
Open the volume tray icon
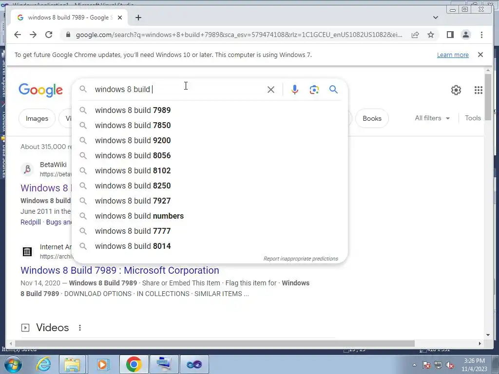click(x=450, y=365)
